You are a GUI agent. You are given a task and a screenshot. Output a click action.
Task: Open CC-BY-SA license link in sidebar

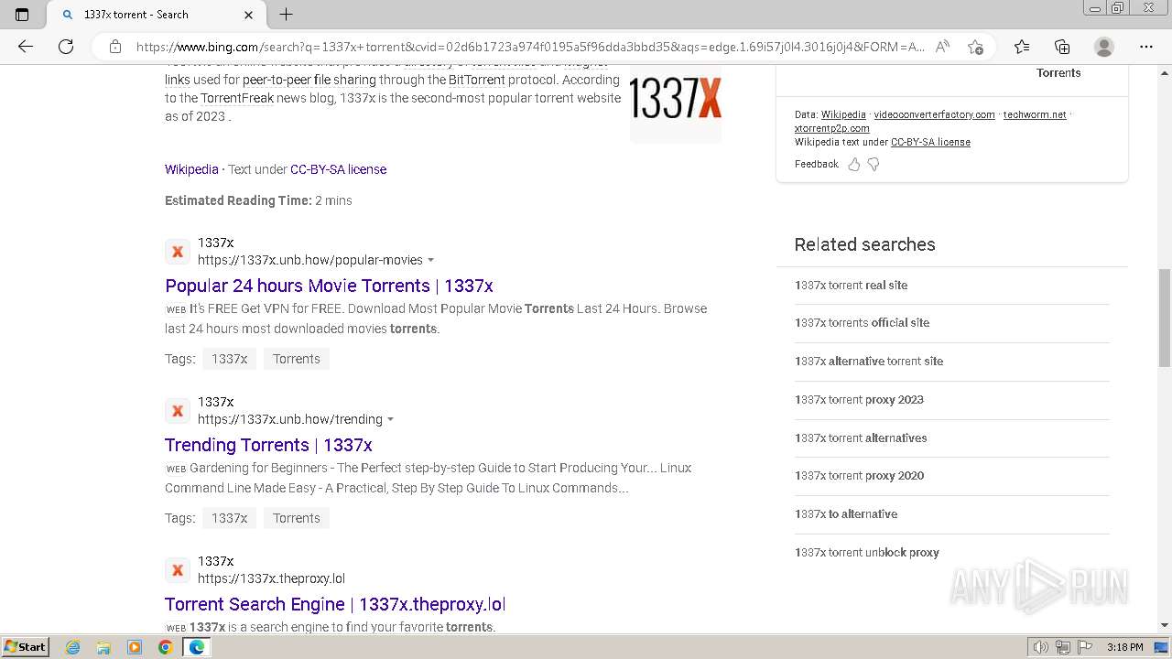tap(930, 142)
